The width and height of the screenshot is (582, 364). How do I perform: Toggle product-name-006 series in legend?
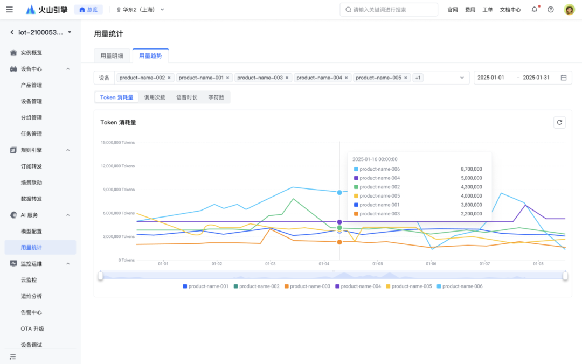tap(460, 286)
